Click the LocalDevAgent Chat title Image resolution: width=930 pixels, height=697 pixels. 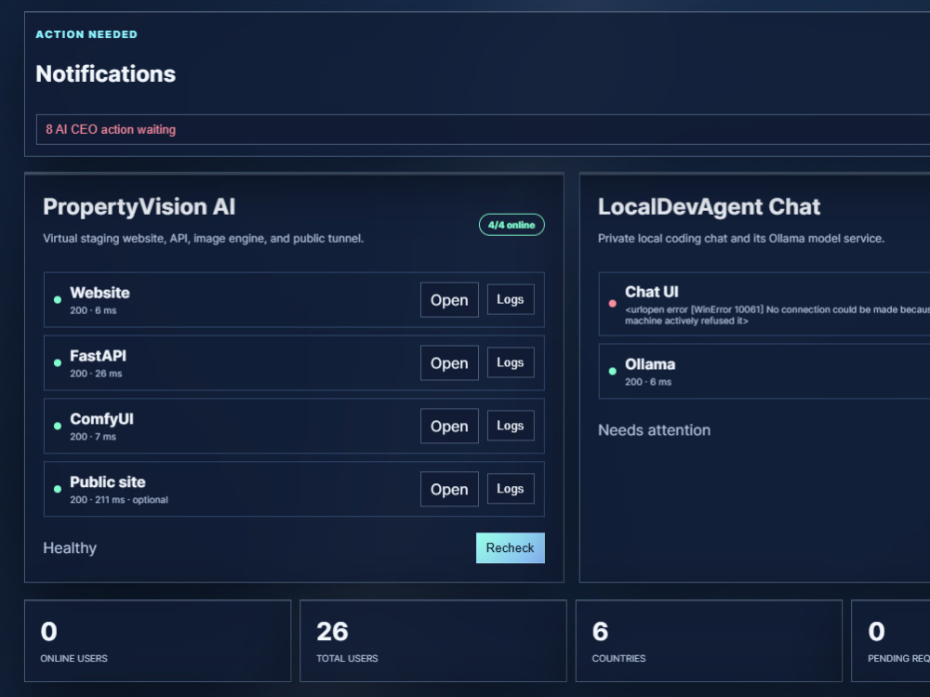709,207
